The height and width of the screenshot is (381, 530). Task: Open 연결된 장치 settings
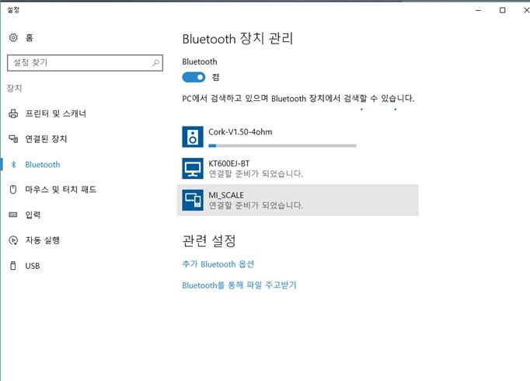point(47,139)
